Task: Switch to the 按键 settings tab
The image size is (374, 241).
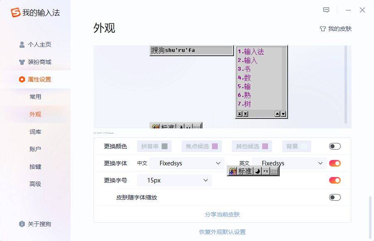Action: [35, 167]
